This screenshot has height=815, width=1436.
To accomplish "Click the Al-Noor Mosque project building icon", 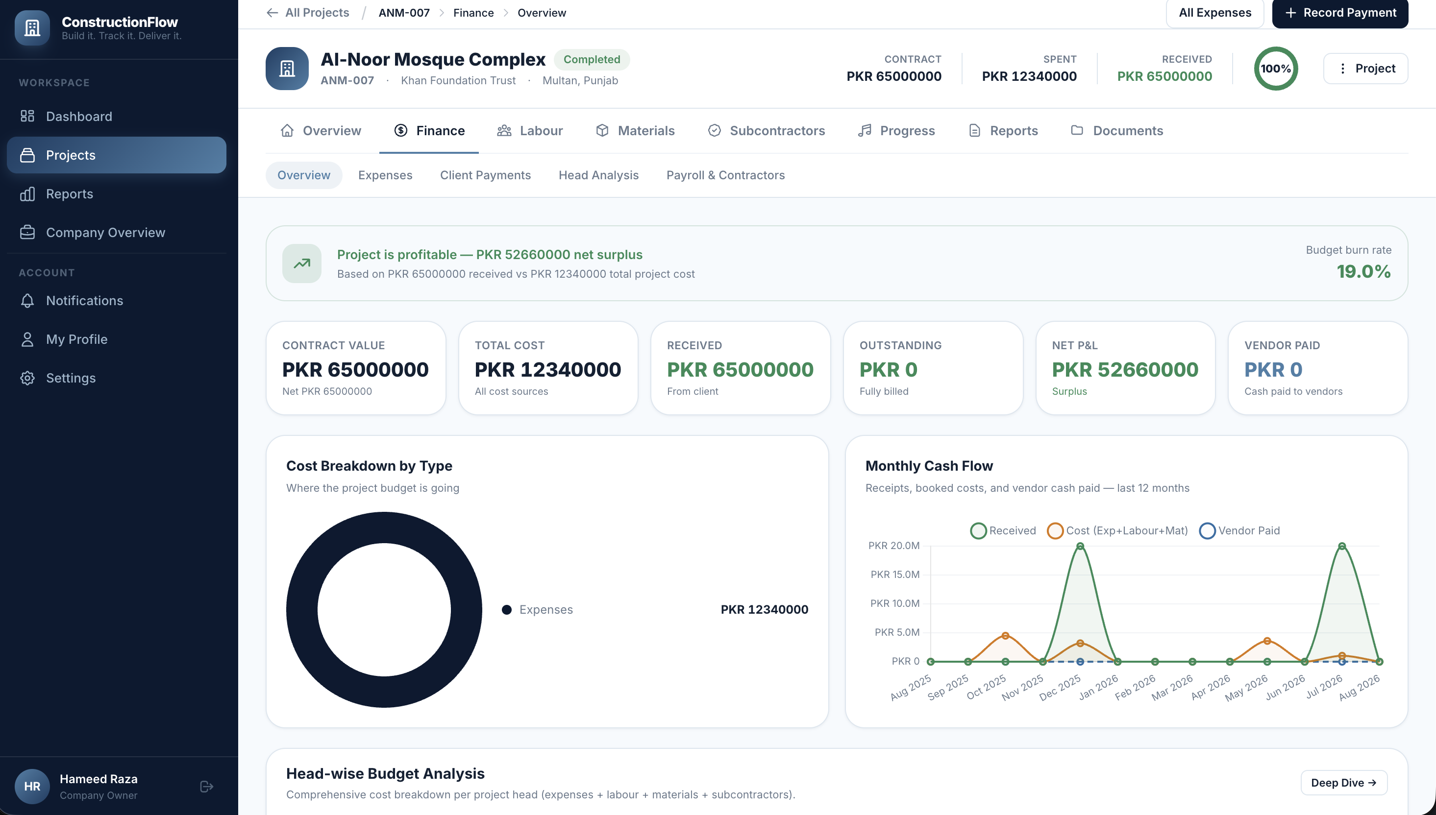I will 287,68.
